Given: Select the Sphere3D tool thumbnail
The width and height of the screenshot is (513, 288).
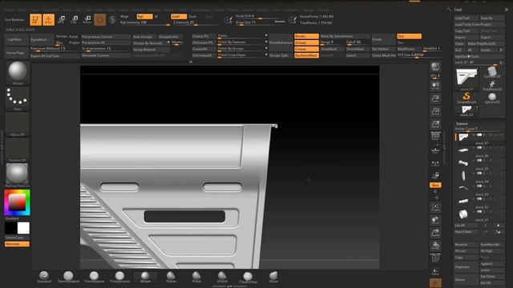Looking at the screenshot, I should (x=492, y=98).
